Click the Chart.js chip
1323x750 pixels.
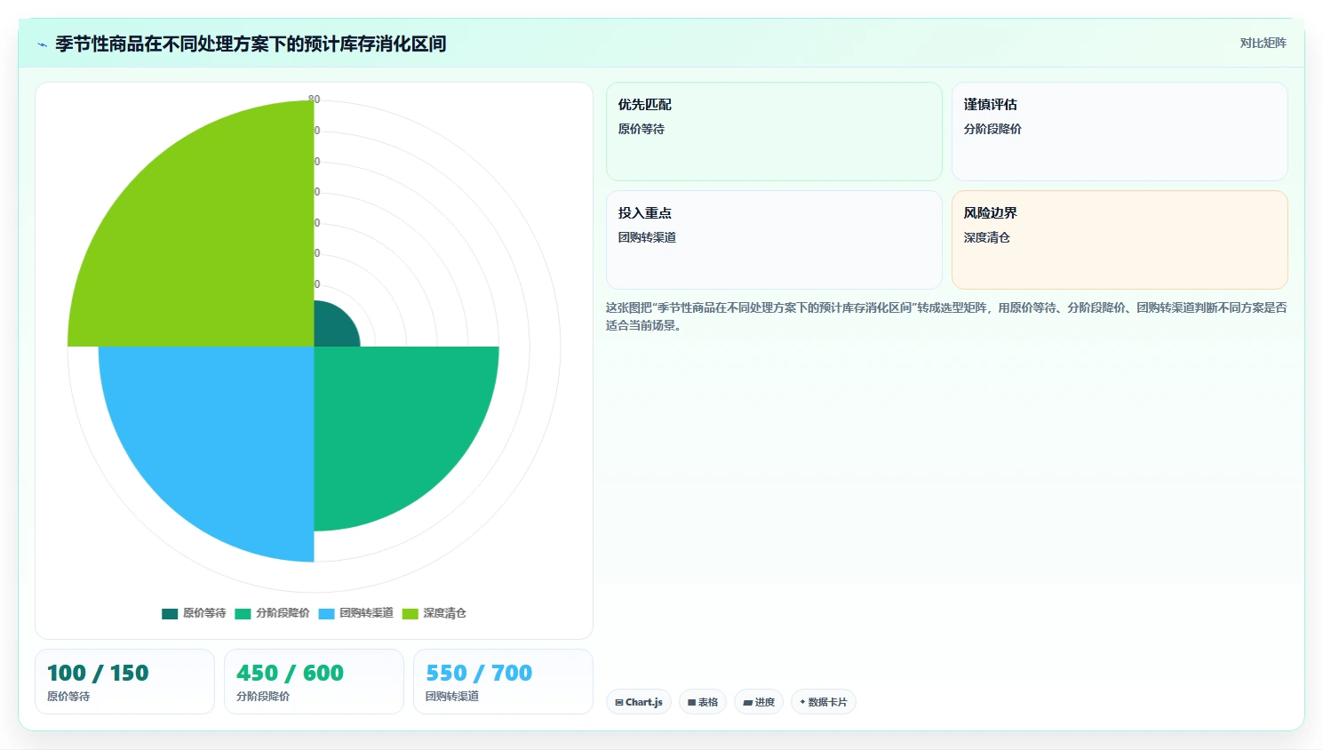pos(639,702)
